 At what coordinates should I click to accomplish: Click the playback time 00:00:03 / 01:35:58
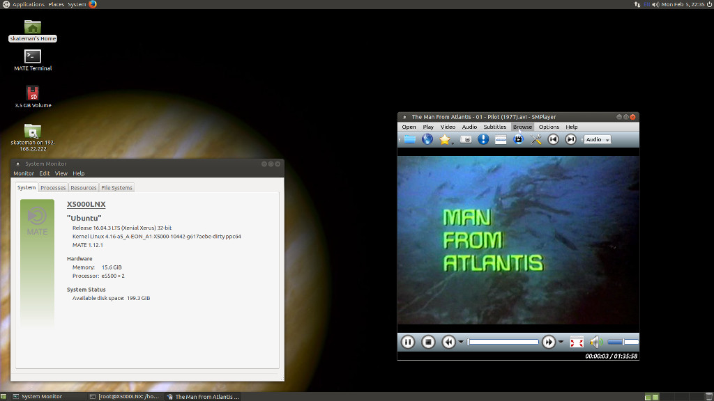point(611,356)
